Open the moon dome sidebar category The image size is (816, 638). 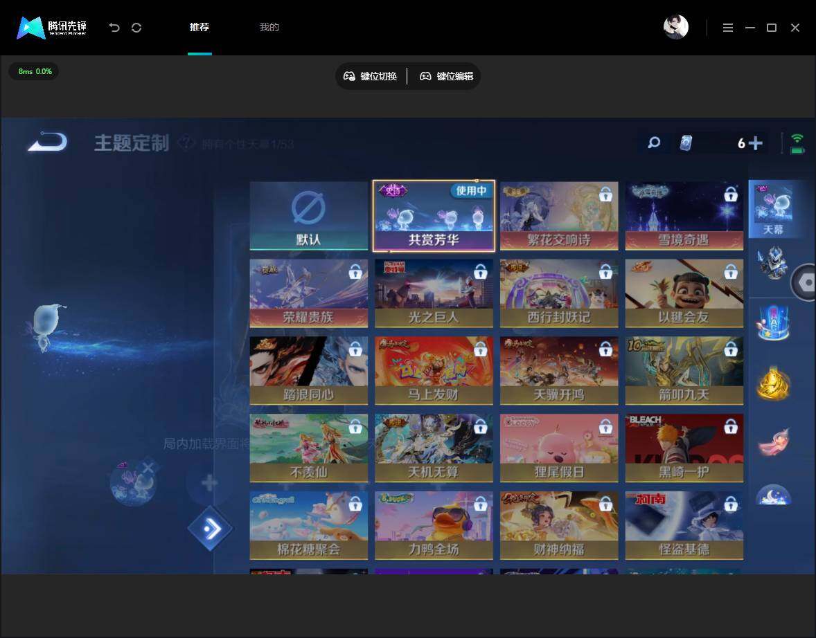click(x=773, y=494)
